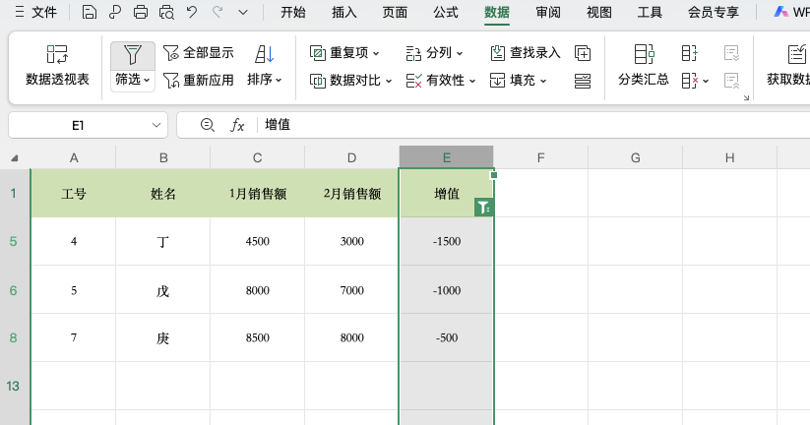
Task: Click the 数据透视表 button
Action: [57, 67]
